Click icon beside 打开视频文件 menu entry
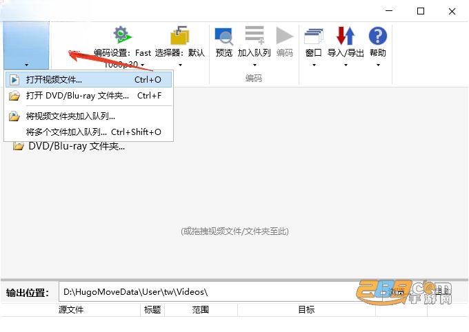The height and width of the screenshot is (332, 469). pyautogui.click(x=14, y=80)
